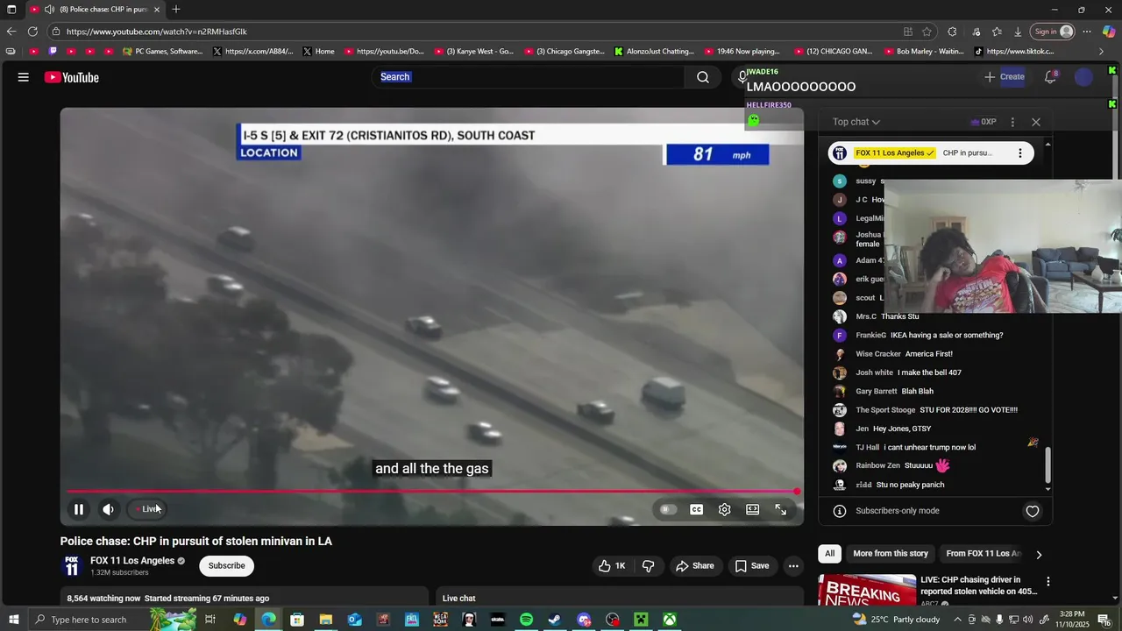1122x631 pixels.
Task: Open Edge settings and more menu
Action: (1087, 32)
